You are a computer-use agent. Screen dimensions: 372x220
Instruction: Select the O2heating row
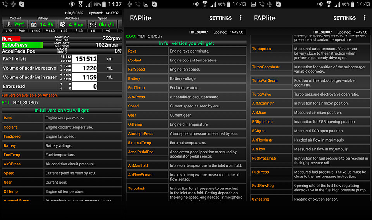pos(310,198)
